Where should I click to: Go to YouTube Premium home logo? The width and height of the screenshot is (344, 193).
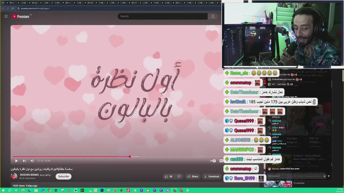point(21,16)
